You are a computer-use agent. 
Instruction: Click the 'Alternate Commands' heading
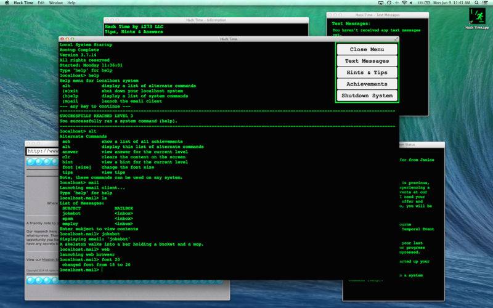coord(83,136)
